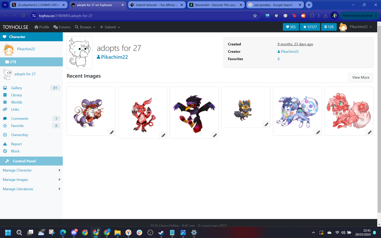Click the Pikachim22 creator link under the title
Viewport: 381px width, 238px height.
click(x=112, y=57)
